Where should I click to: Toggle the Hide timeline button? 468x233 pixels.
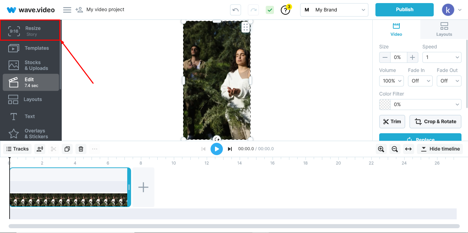(440, 149)
